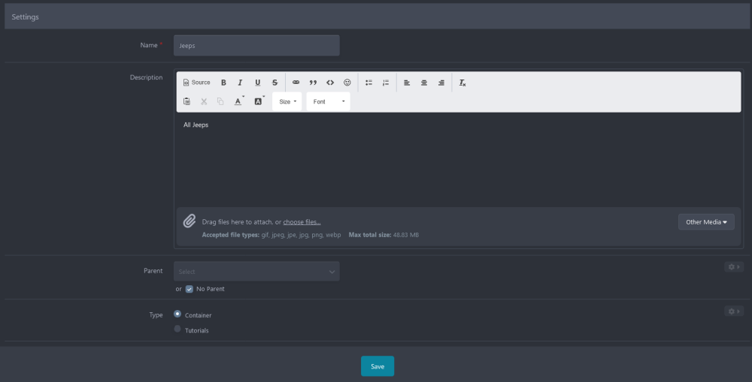Insert a bulleted list

click(368, 83)
